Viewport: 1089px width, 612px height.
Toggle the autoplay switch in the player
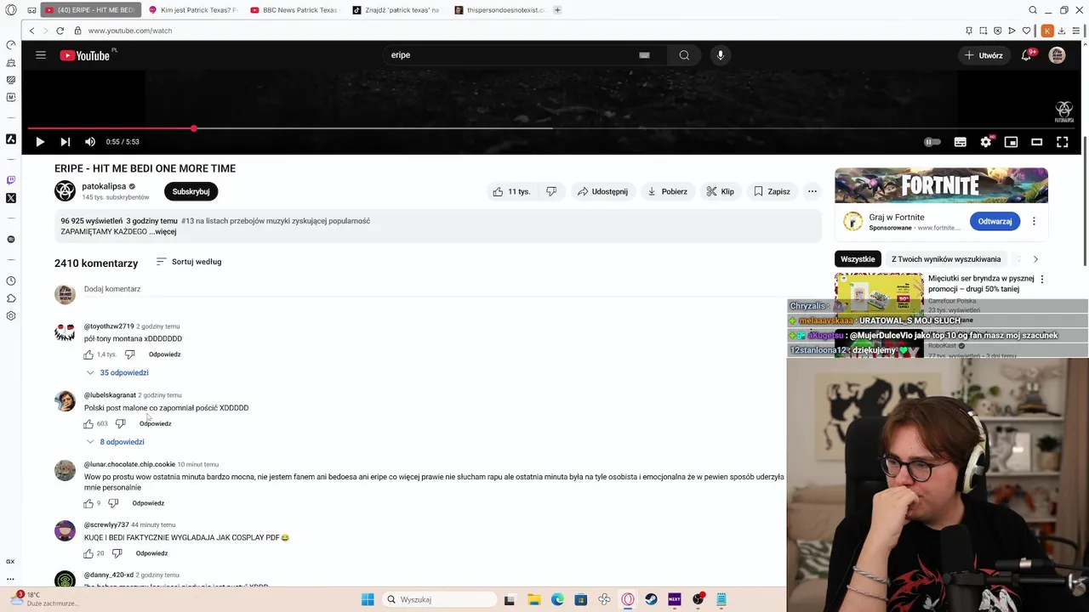coord(932,142)
